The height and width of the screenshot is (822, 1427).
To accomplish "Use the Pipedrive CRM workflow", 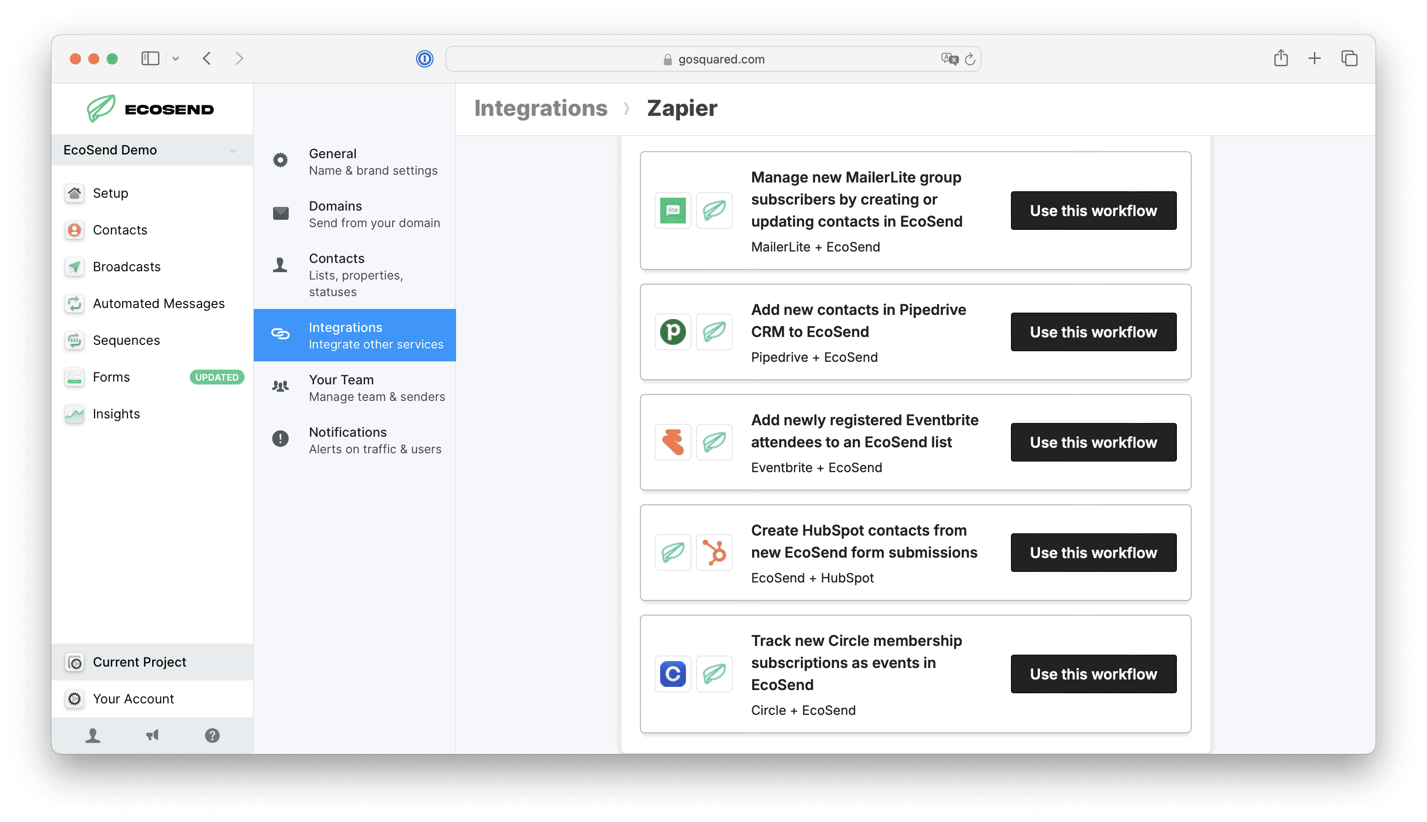I will coord(1093,332).
